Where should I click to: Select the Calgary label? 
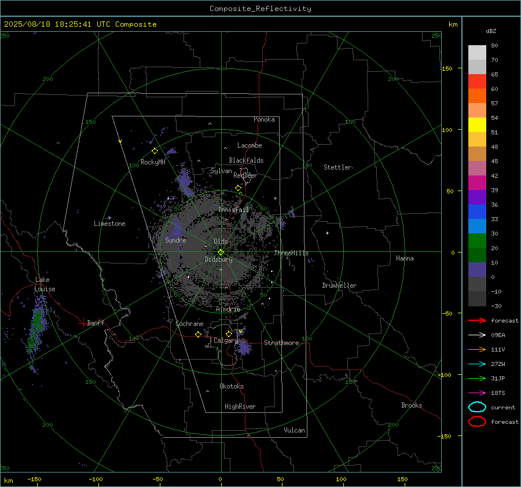coord(226,340)
